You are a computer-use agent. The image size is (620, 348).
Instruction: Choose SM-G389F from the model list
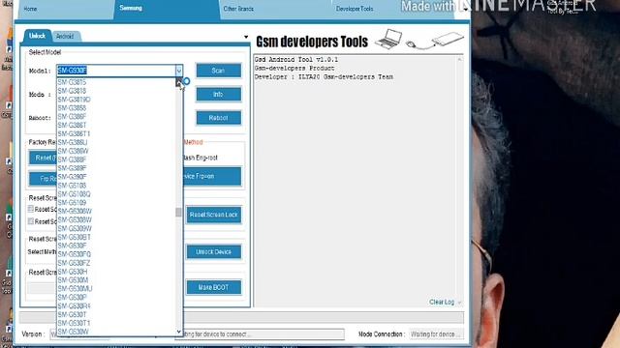click(116, 168)
